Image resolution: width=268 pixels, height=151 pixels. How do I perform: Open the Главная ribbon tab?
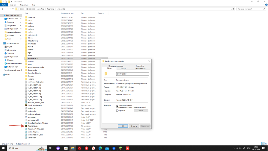click(x=13, y=5)
